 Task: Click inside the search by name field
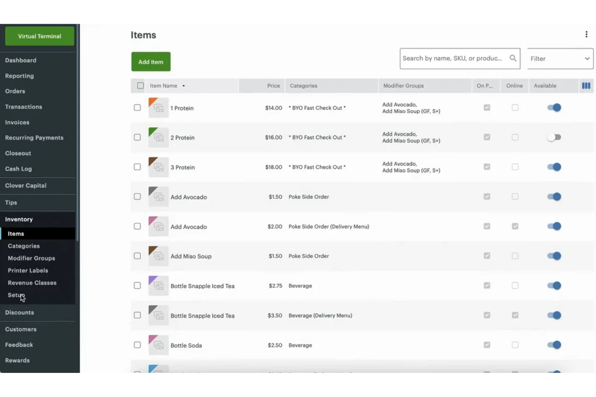point(451,58)
